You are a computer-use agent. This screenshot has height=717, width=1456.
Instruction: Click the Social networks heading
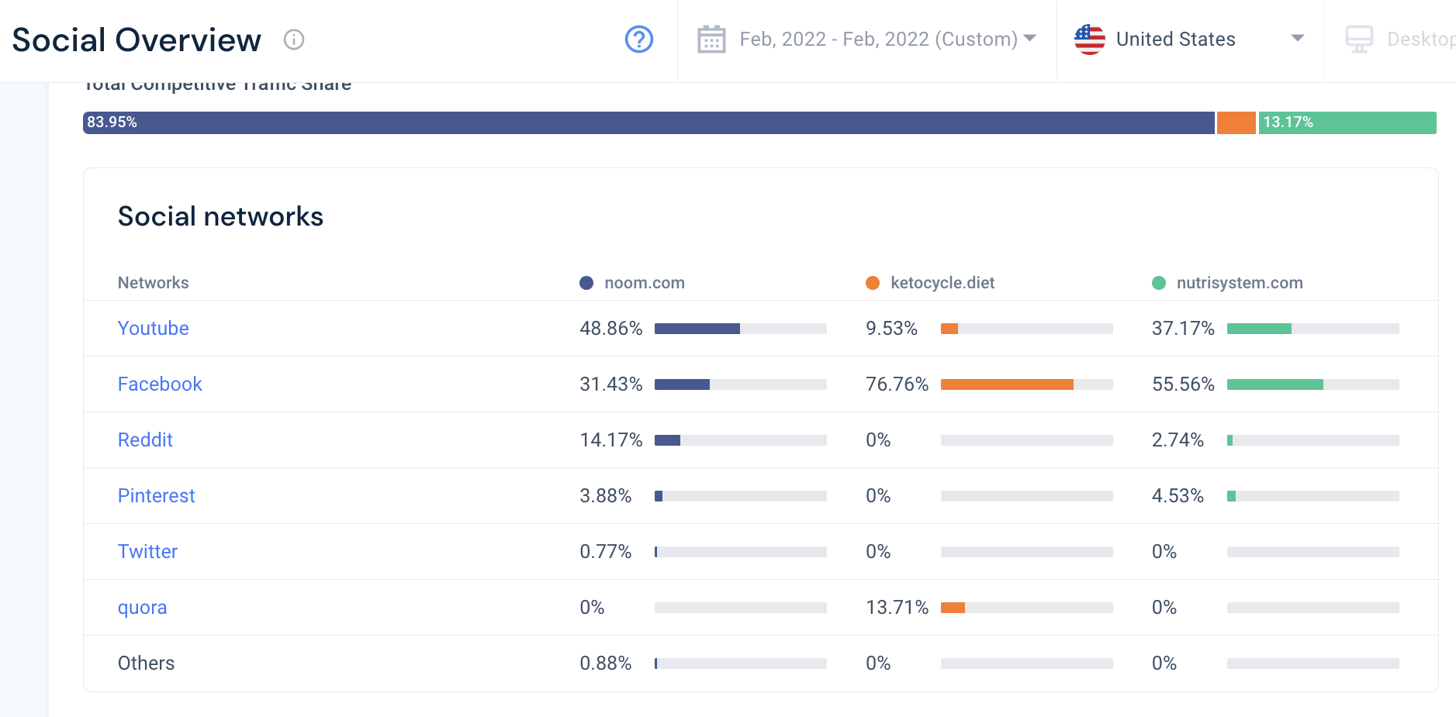(220, 216)
